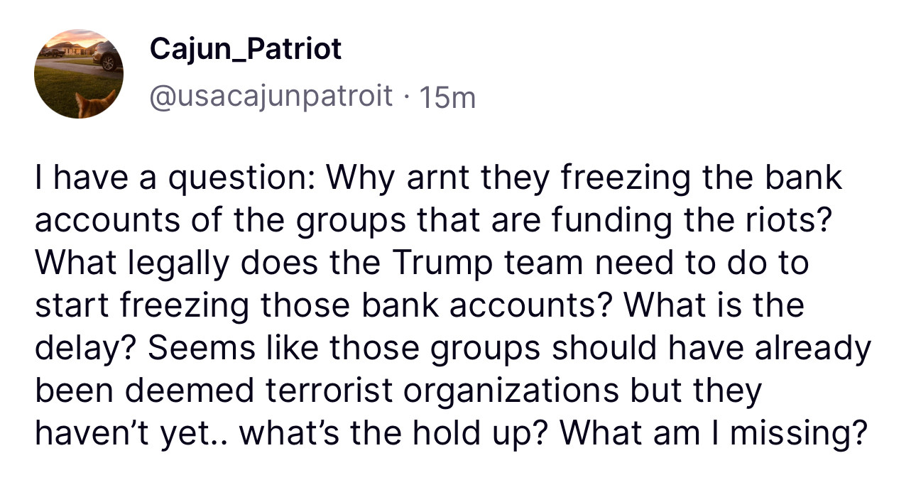The image size is (916, 480).
Task: Click the Cajun_Patriot display name
Action: pyautogui.click(x=246, y=49)
